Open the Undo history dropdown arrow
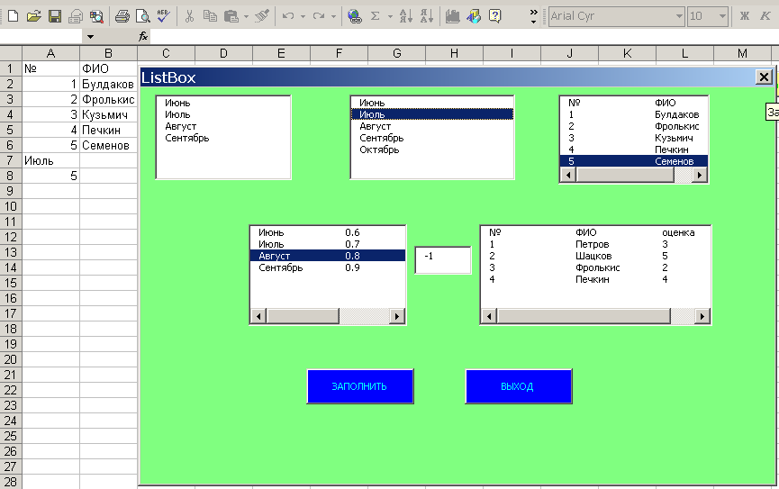 click(x=303, y=16)
